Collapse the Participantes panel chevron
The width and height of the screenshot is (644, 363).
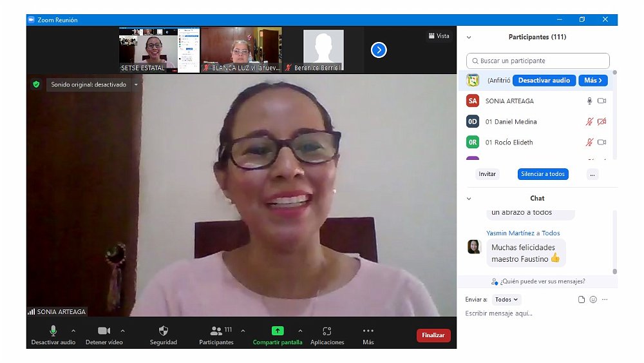pos(469,37)
